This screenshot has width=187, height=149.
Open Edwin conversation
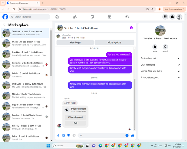click(x=25, y=75)
